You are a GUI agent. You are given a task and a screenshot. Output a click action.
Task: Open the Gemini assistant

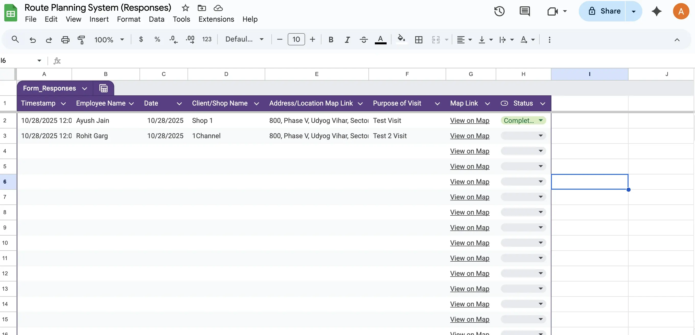(x=657, y=11)
